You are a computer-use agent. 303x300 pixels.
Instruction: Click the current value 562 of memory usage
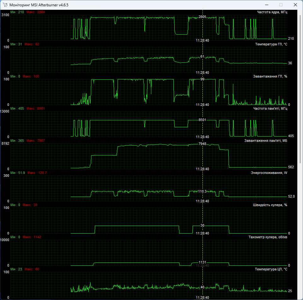291,167
